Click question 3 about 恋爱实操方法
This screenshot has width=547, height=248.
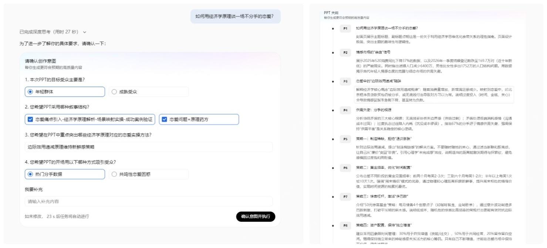88,135
